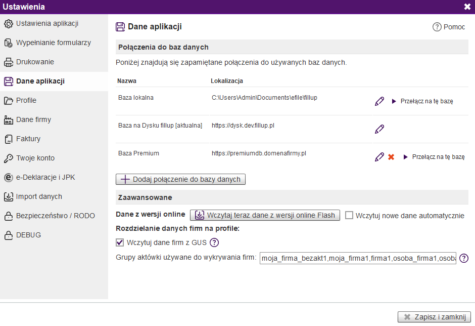Edit the Baza lokalna connection pencil icon
Image resolution: width=475 pixels, height=326 pixels.
coord(379,101)
